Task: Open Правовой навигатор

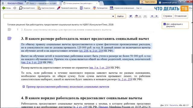Action: (x=67, y=8)
